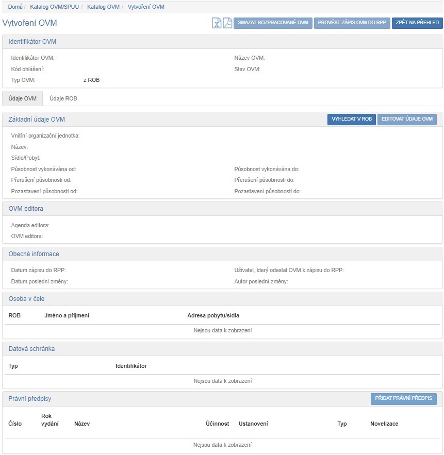Open the Domů breadcrumb link
Image resolution: width=444 pixels, height=455 pixels.
pyautogui.click(x=15, y=7)
